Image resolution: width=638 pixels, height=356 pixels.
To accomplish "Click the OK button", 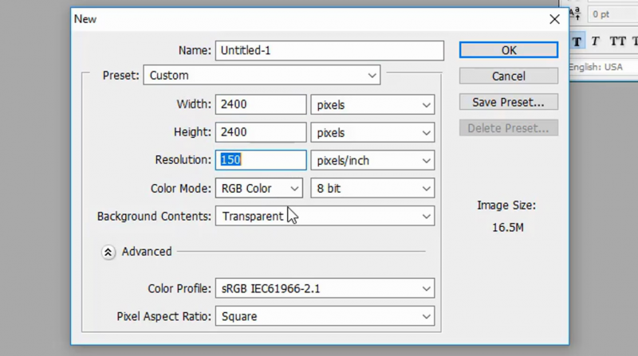I will coord(509,50).
